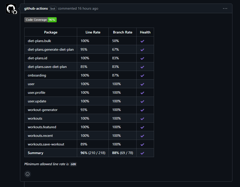Image resolution: width=240 pixels, height=187 pixels.
Task: Toggle the health status for user.update
Action: pyautogui.click(x=145, y=101)
